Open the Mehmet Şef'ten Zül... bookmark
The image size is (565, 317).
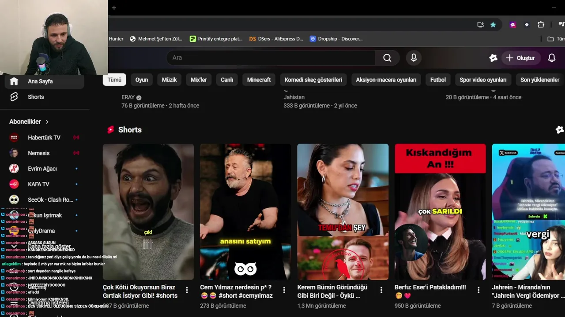[156, 39]
